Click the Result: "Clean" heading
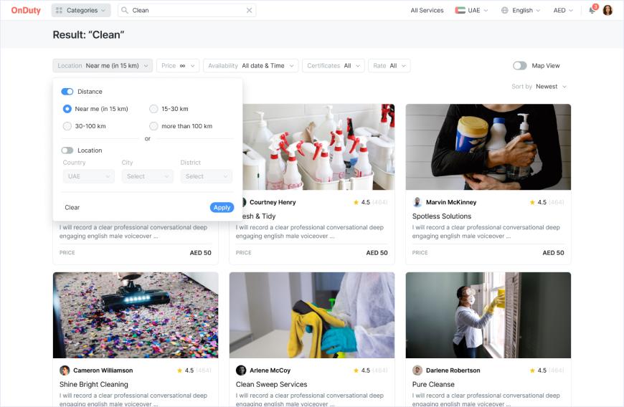The width and height of the screenshot is (624, 407). coord(88,35)
